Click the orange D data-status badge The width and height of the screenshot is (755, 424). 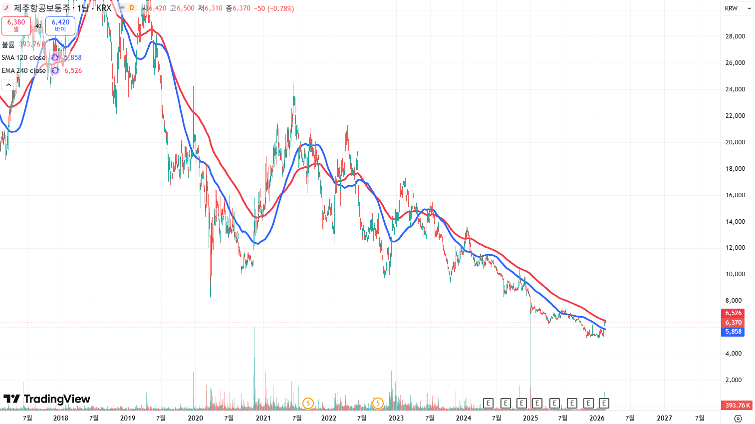132,8
